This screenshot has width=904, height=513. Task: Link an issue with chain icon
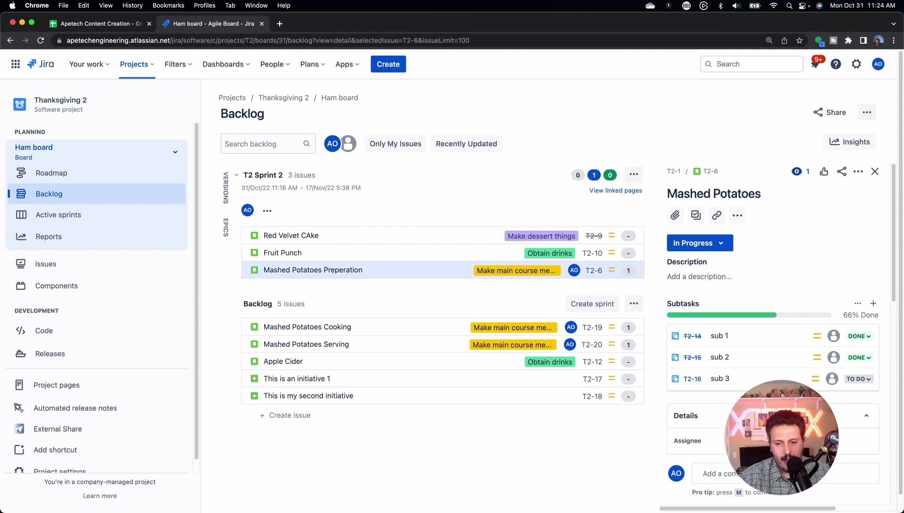tap(717, 216)
